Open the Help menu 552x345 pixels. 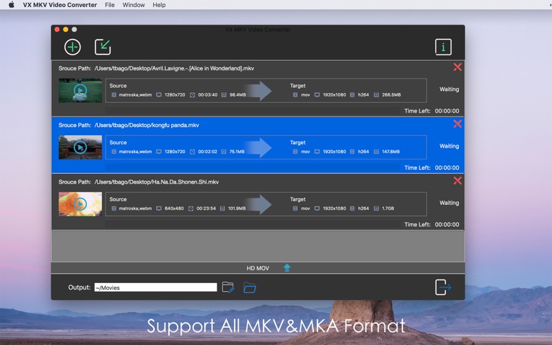pos(159,5)
